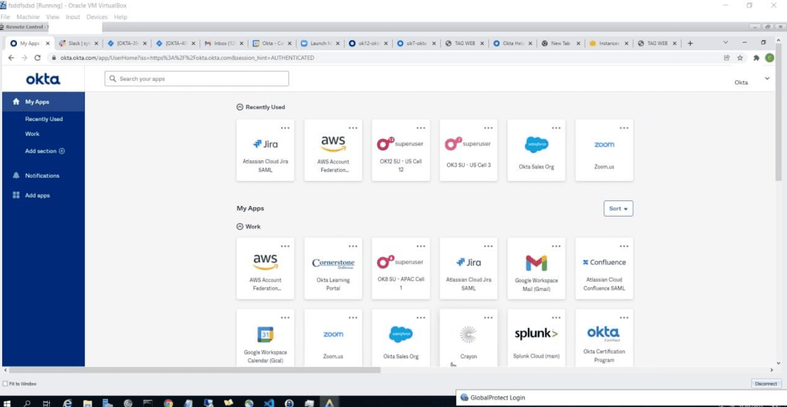Open Cornerstone Okta Learning Portal app
Screen dimensions: 787x407
click(x=333, y=268)
